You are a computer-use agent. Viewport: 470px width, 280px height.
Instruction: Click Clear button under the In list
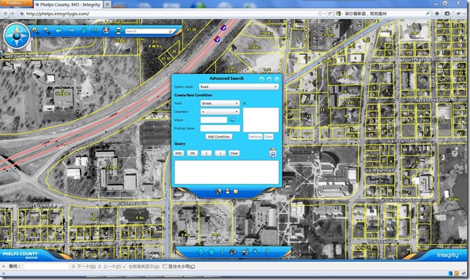[x=269, y=137]
